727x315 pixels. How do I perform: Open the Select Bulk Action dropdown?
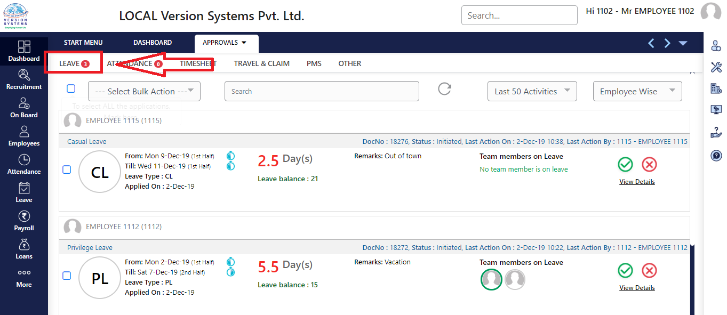pos(144,91)
